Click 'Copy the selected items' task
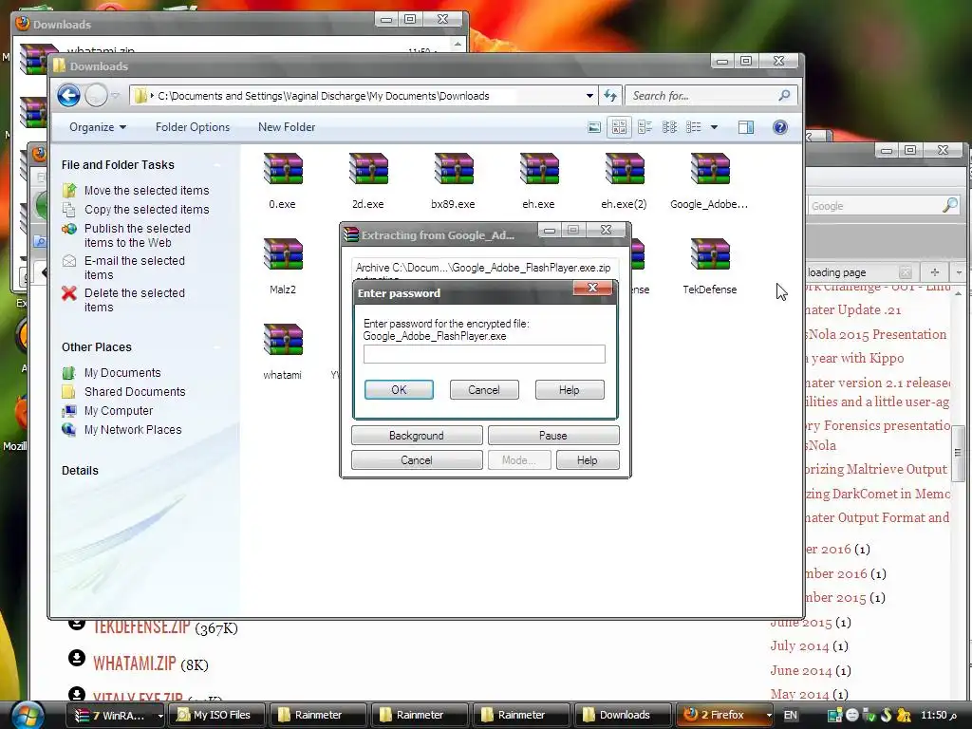 146,210
